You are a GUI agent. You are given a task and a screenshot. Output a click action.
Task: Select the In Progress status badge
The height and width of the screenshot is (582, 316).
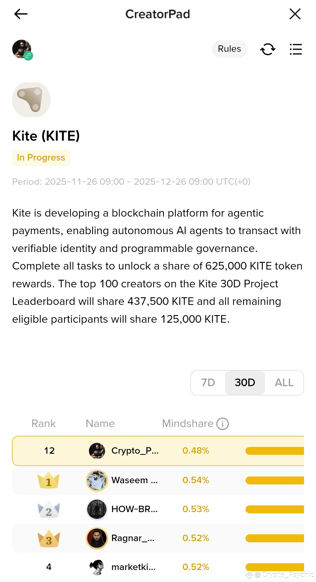tap(41, 158)
